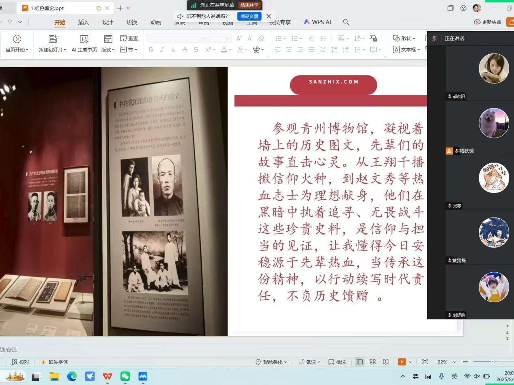Click the 调高音量 button

pyautogui.click(x=249, y=16)
